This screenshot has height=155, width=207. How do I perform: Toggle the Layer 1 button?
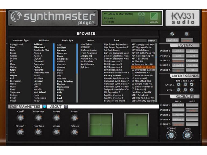pyautogui.click(x=172, y=40)
